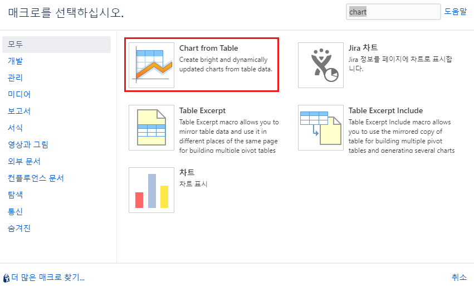Click the Chart from Table title text
Image resolution: width=474 pixels, height=286 pixels.
pos(208,48)
